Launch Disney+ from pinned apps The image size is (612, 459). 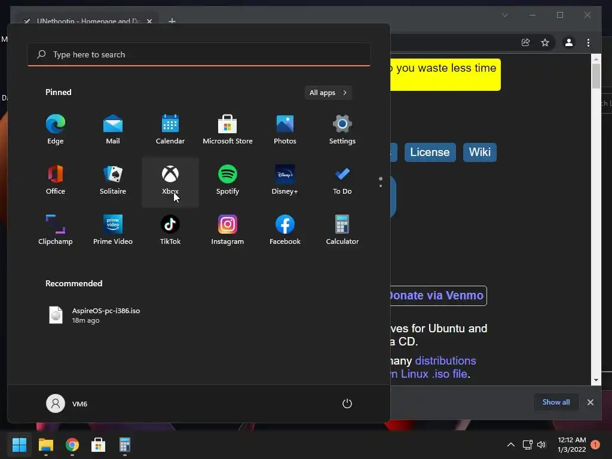pos(285,180)
